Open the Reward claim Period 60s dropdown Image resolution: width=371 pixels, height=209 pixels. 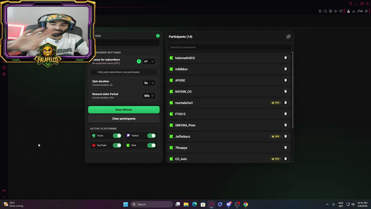(x=149, y=96)
